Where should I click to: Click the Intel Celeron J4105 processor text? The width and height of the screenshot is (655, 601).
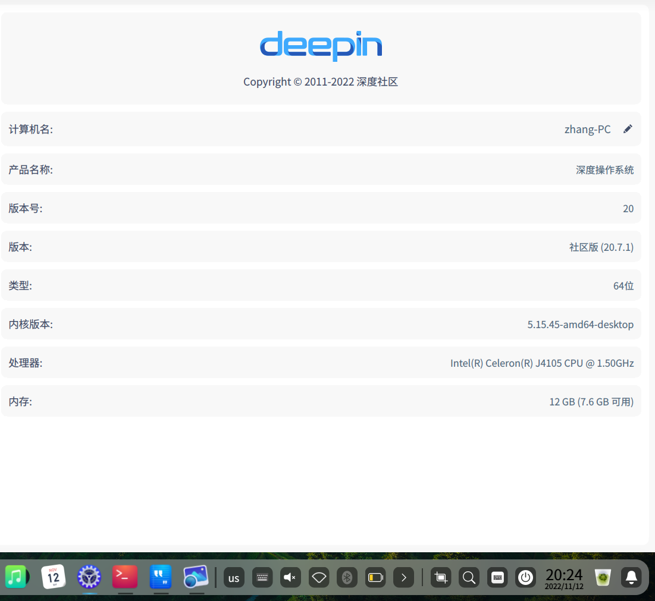tap(542, 363)
